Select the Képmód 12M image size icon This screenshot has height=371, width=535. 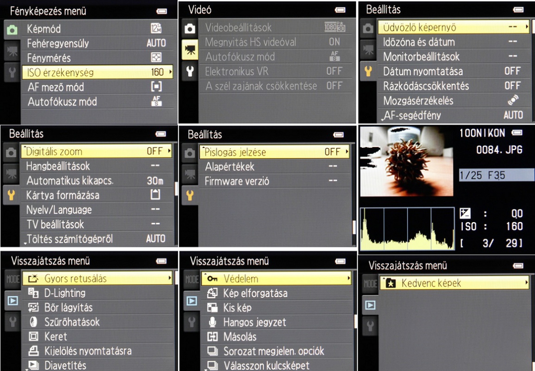[156, 28]
